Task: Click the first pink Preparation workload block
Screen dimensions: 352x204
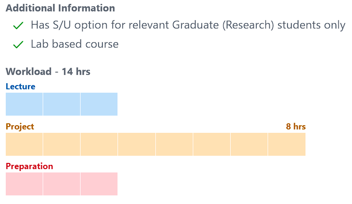Action: pyautogui.click(x=24, y=184)
